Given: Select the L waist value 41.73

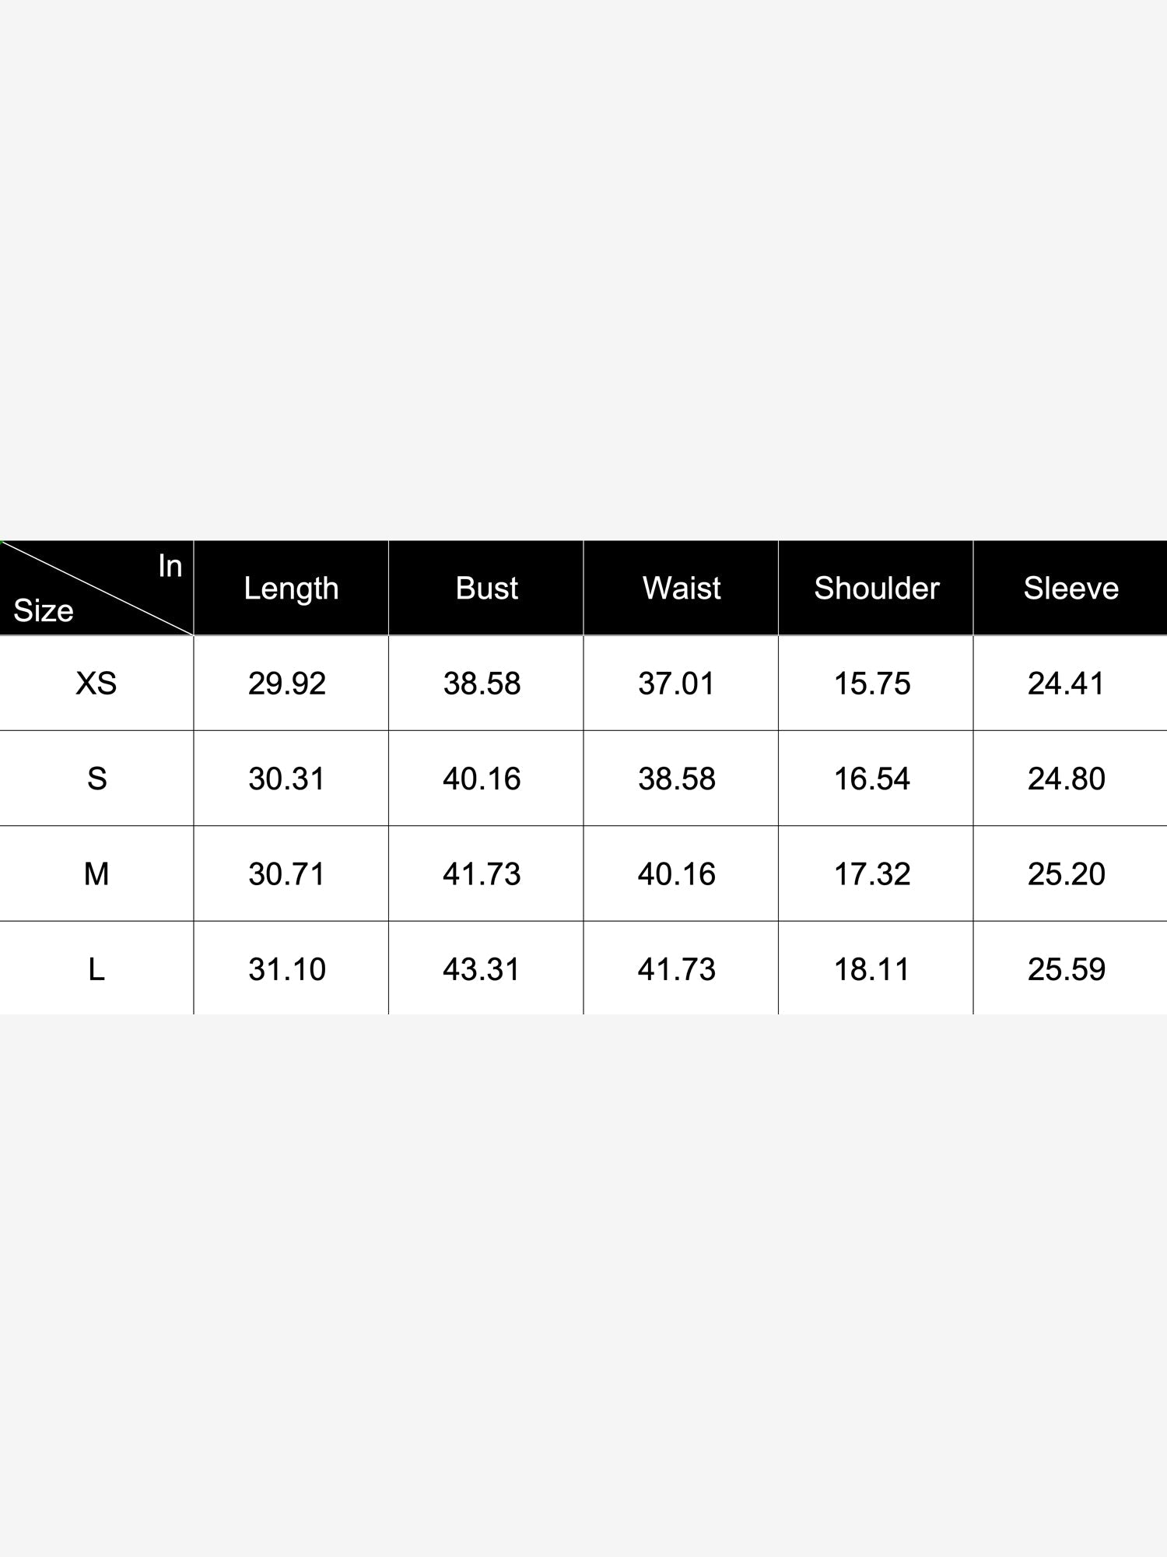Looking at the screenshot, I should pyautogui.click(x=677, y=969).
